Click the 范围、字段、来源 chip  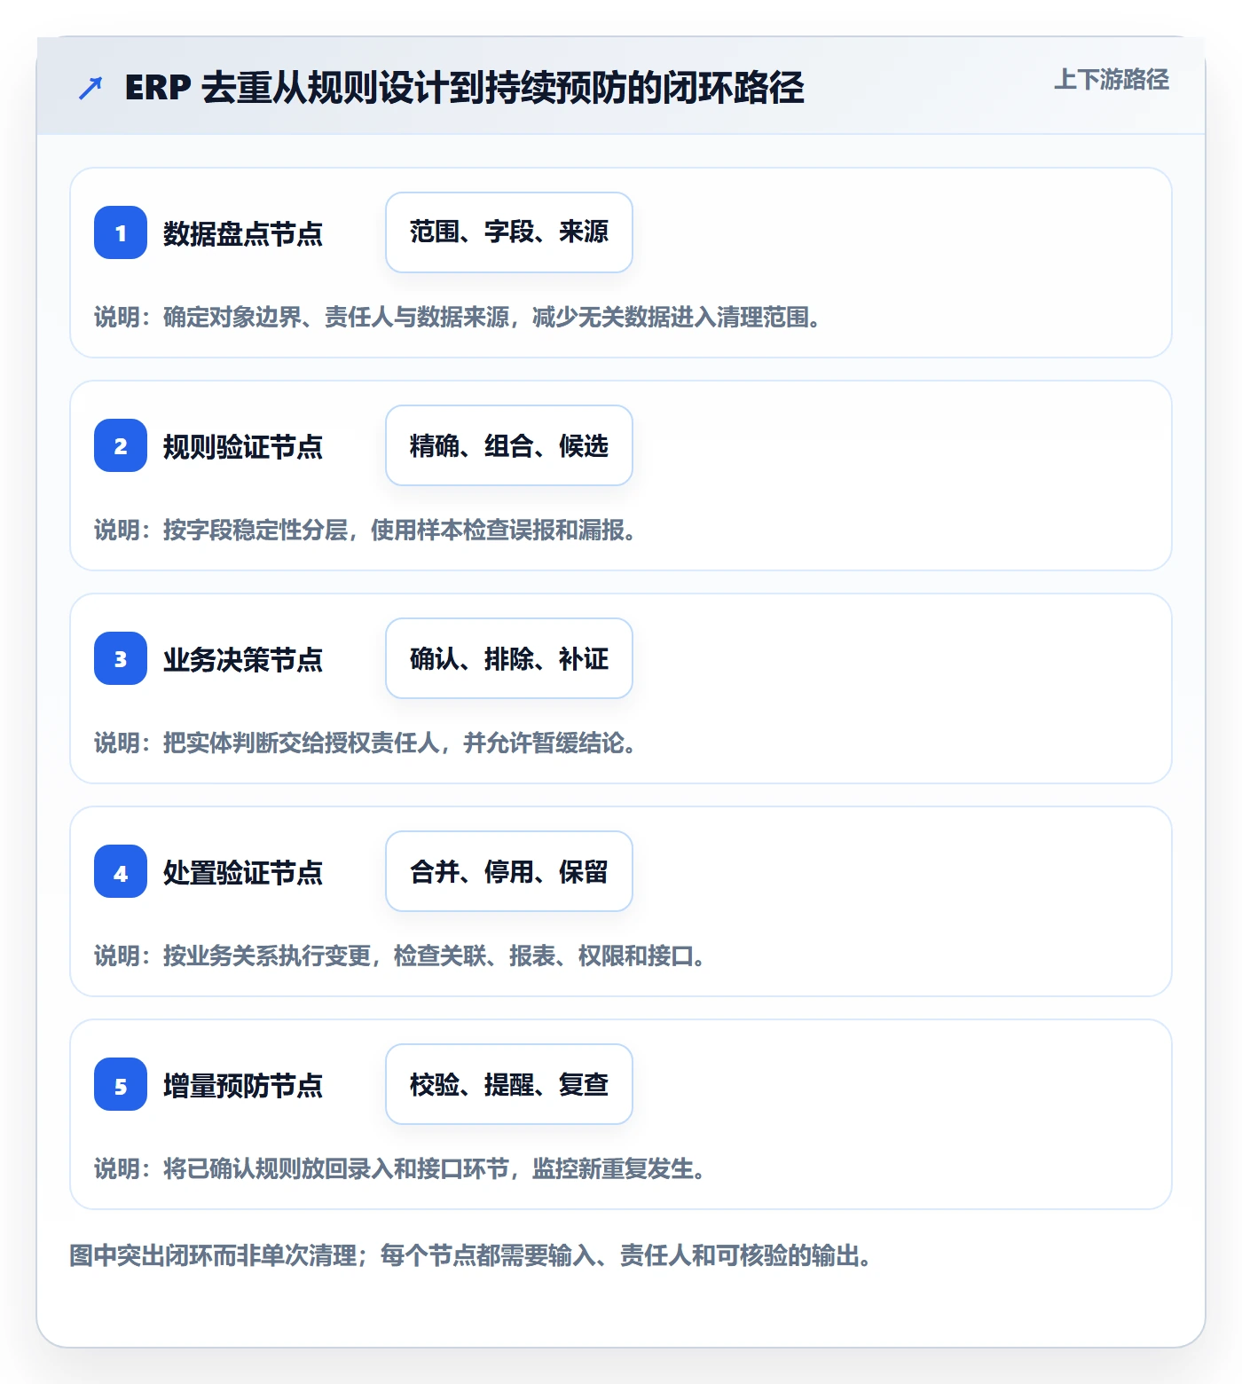tap(509, 232)
